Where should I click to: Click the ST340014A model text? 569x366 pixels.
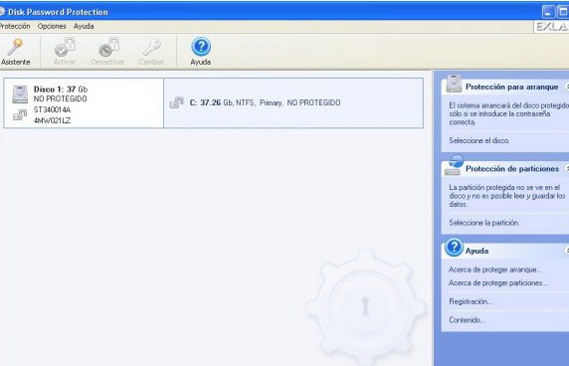coord(52,109)
